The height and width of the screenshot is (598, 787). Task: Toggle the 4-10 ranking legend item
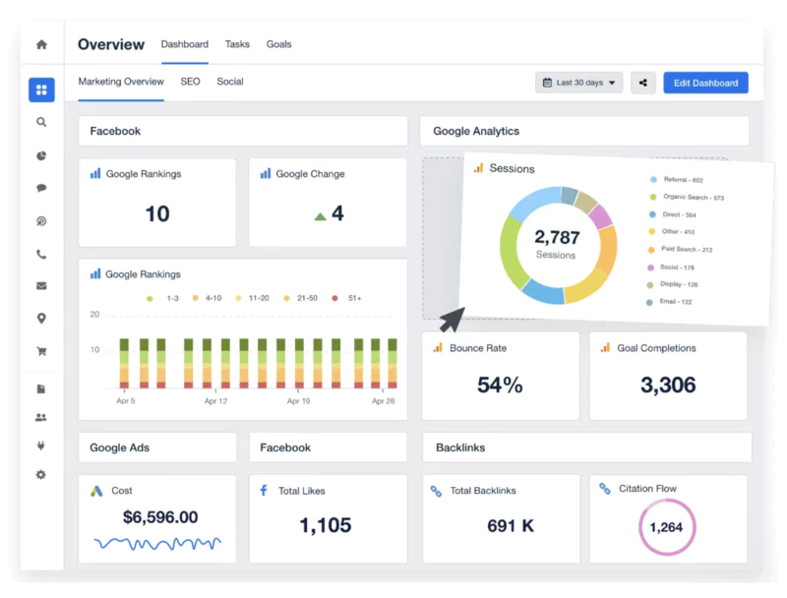point(208,298)
